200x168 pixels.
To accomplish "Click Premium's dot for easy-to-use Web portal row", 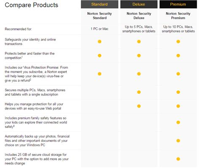I will [x=178, y=106].
